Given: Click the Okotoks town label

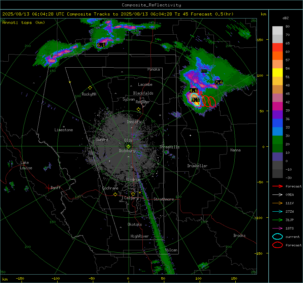Looking at the screenshot, I should click(x=135, y=224).
